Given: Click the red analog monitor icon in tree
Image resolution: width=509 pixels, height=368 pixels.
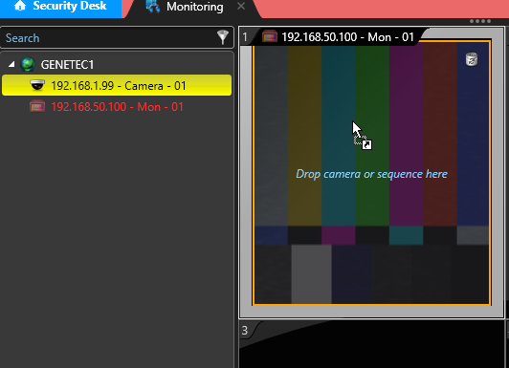Looking at the screenshot, I should [x=37, y=106].
